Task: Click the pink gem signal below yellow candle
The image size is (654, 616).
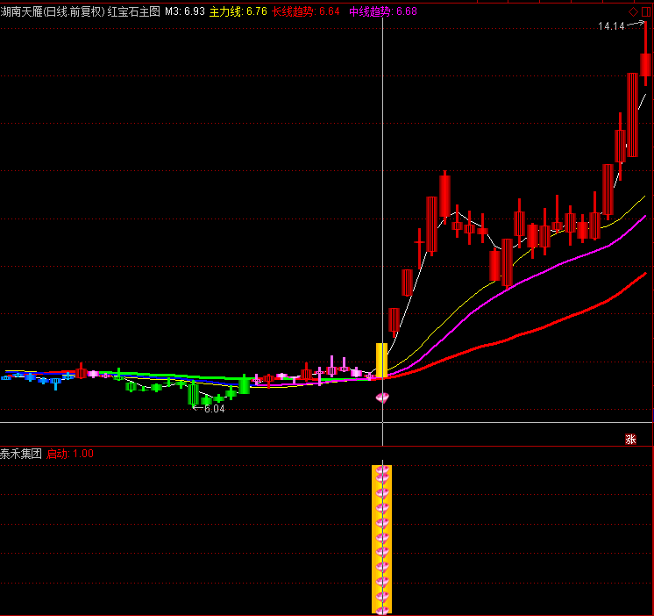Action: coord(382,398)
